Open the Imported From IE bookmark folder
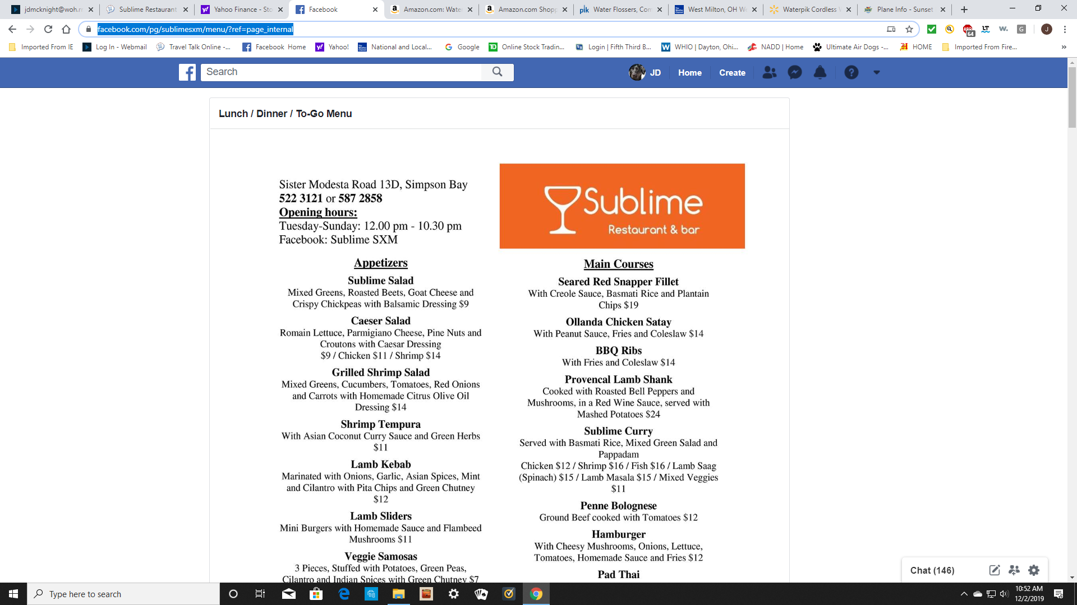This screenshot has height=605, width=1077. (41, 47)
